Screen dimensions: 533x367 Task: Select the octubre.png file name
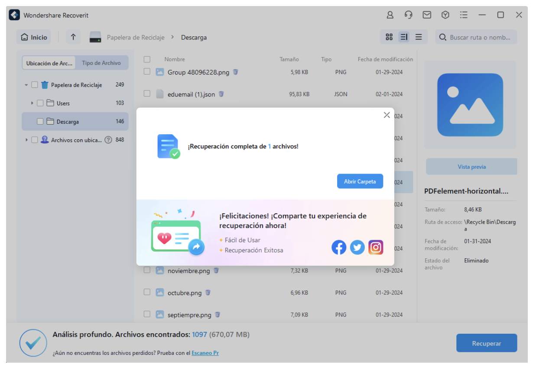coord(185,293)
